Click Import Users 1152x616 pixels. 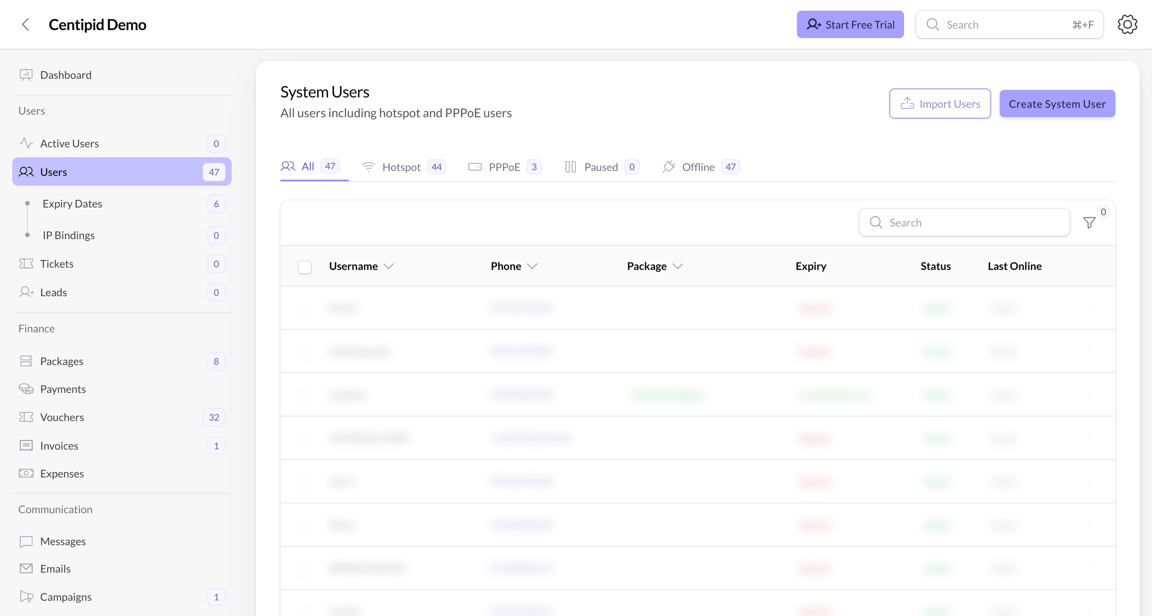click(x=939, y=103)
